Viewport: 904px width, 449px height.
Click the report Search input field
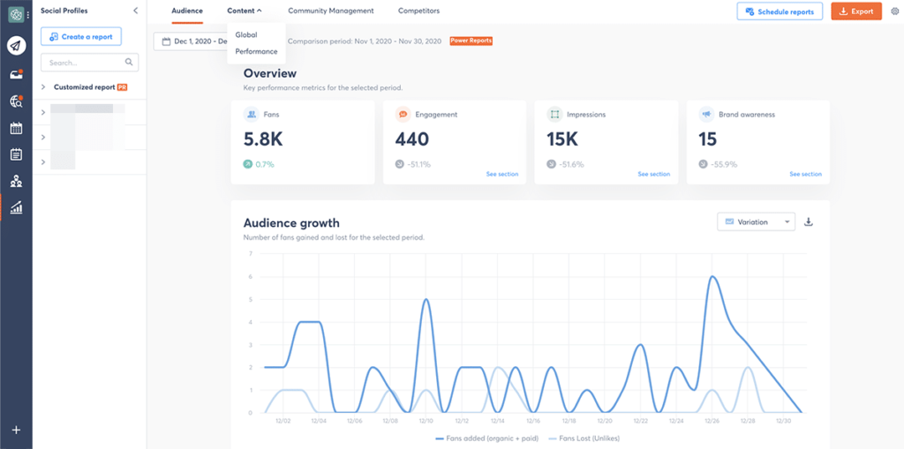coord(83,63)
